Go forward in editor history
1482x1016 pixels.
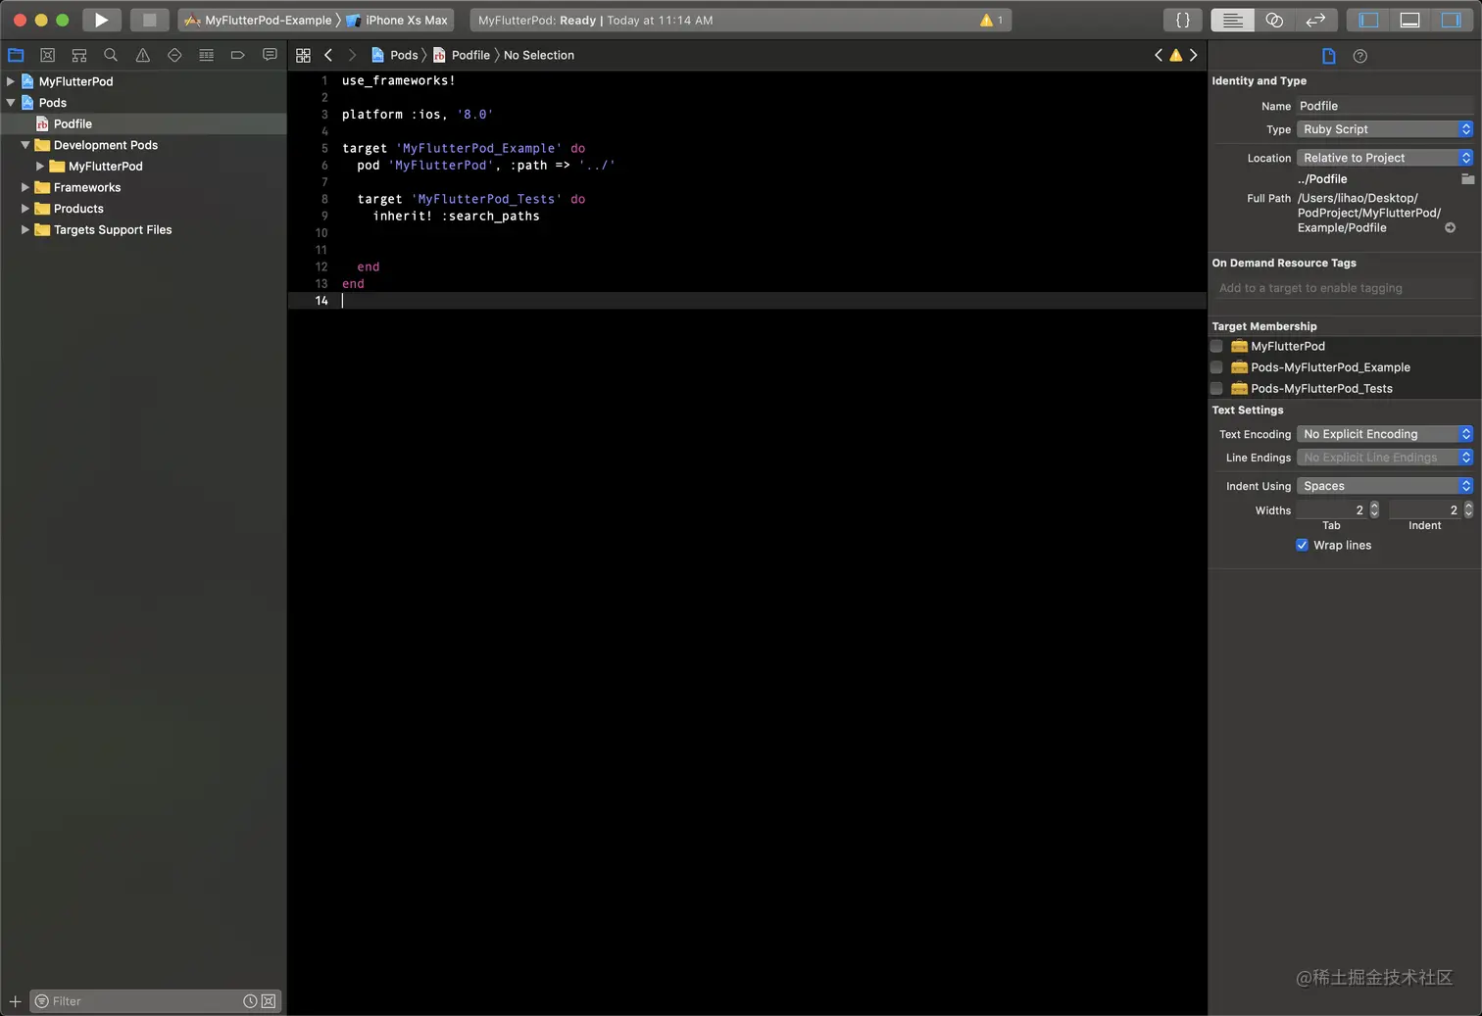[x=352, y=55]
